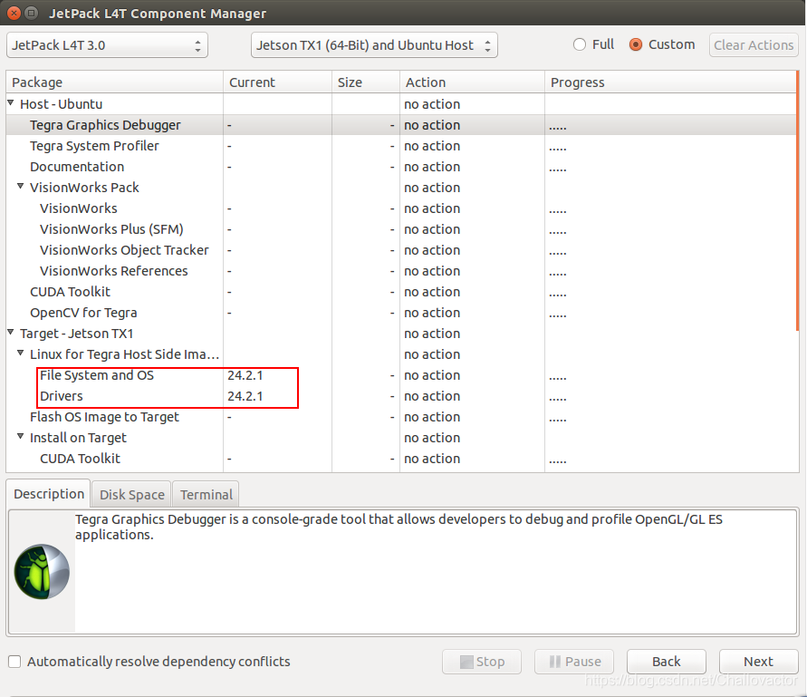
Task: Collapse the Install on Target group
Action: [21, 436]
